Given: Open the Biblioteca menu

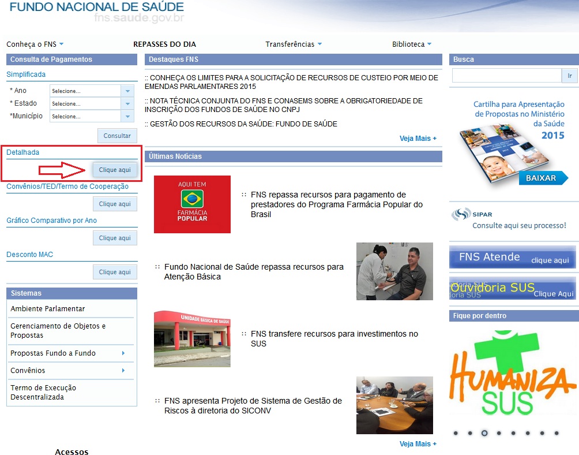Looking at the screenshot, I should pos(411,44).
